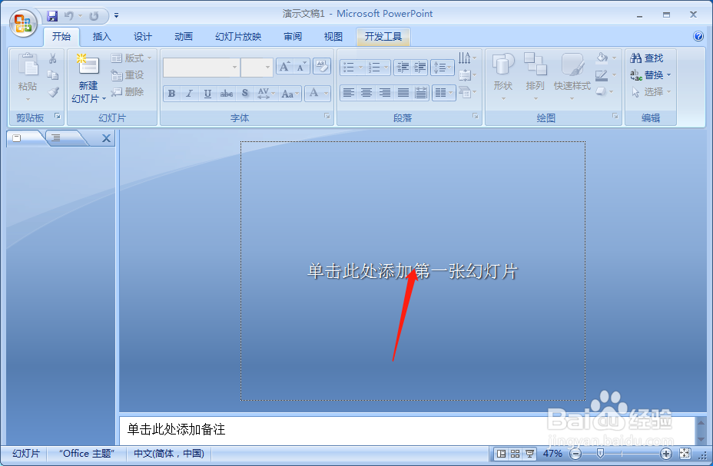
Task: Click 删除 to delete slide
Action: coord(128,92)
